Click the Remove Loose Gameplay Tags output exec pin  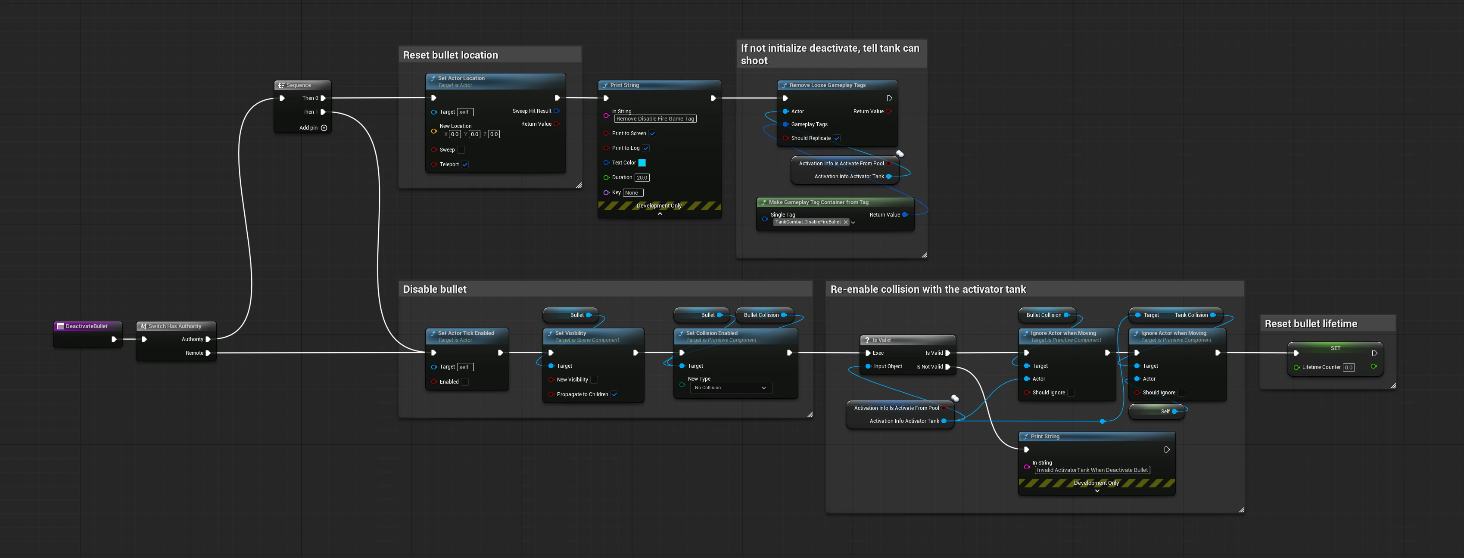(889, 98)
